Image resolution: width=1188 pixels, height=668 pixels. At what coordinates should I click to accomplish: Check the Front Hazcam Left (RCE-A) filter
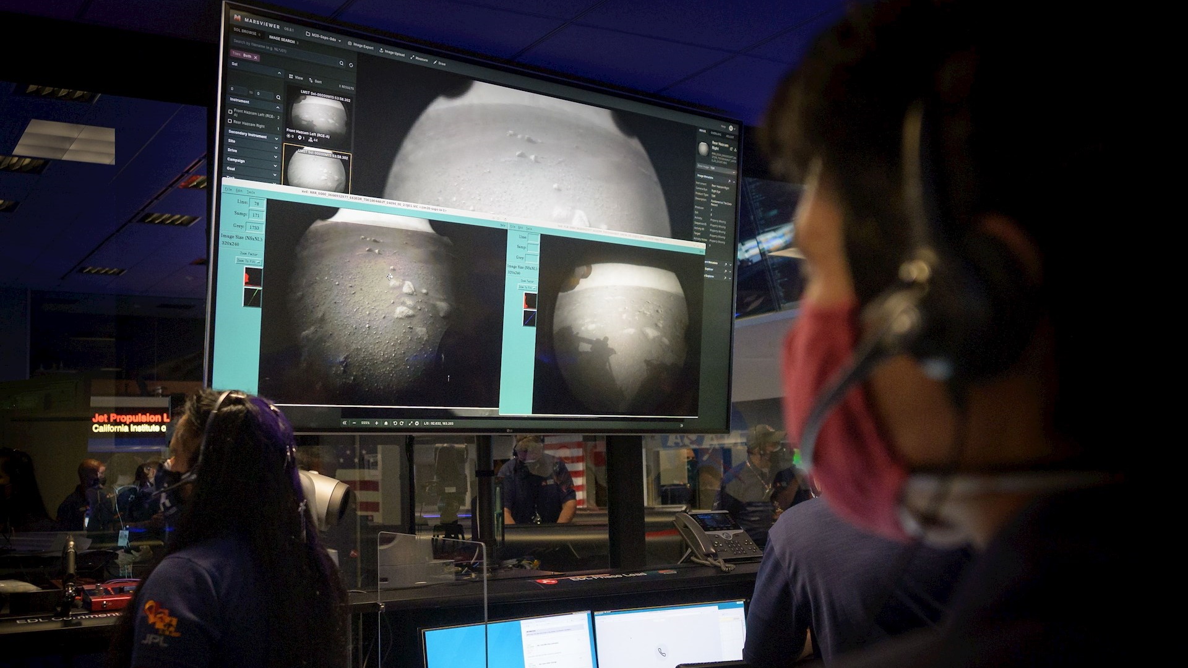click(230, 112)
